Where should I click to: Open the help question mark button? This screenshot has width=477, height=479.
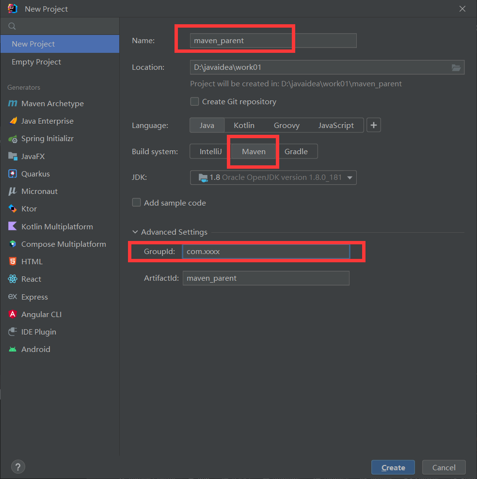point(18,467)
